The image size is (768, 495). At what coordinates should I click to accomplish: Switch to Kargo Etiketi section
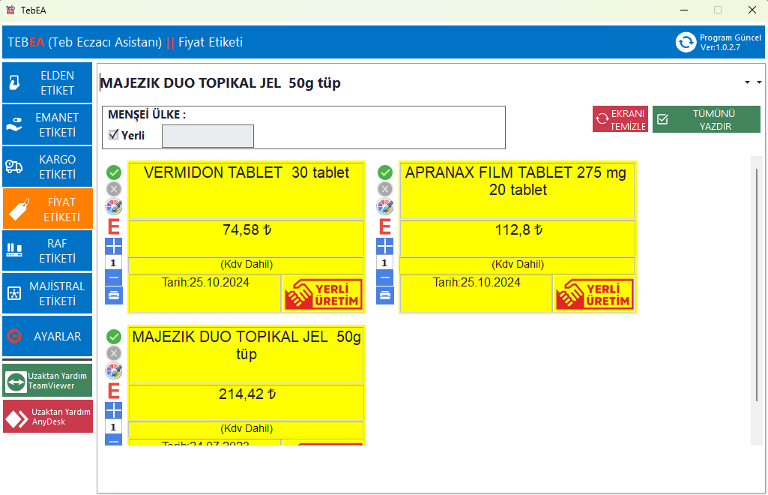pos(48,167)
